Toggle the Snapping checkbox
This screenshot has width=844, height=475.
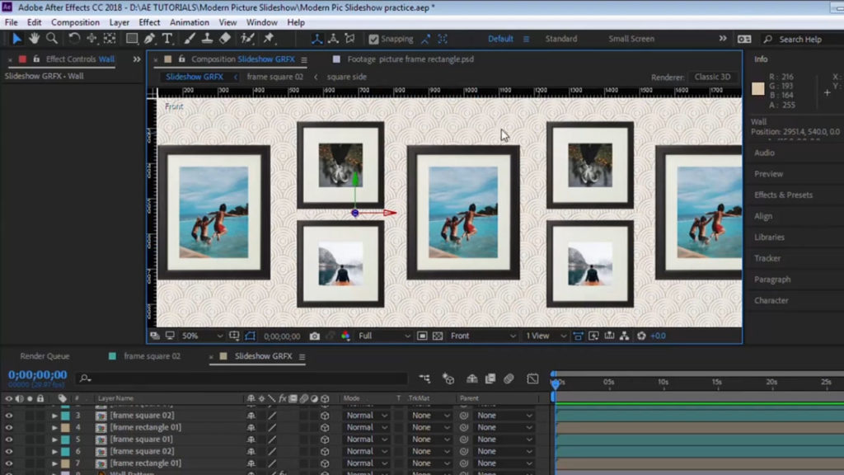[373, 39]
